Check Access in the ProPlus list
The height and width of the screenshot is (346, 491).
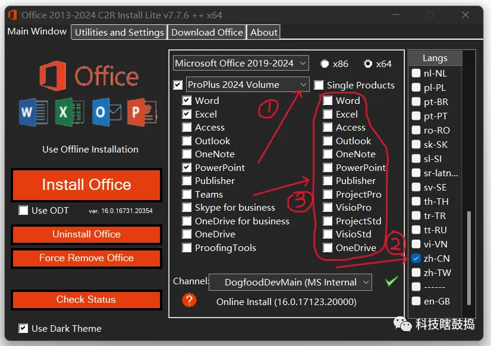187,127
